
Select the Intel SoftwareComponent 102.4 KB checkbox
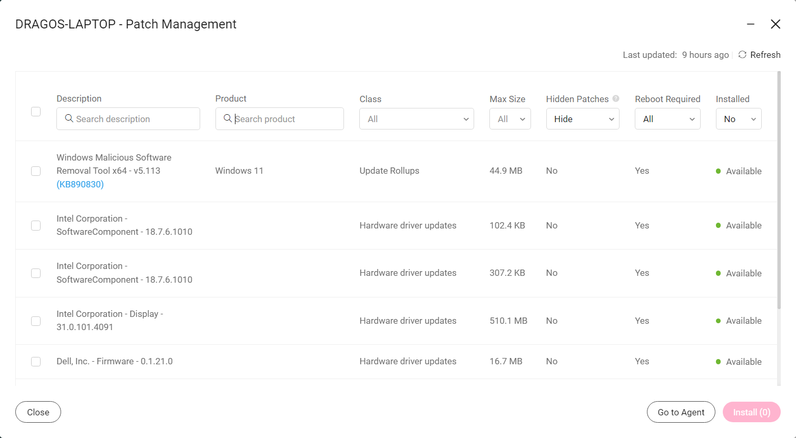click(36, 225)
